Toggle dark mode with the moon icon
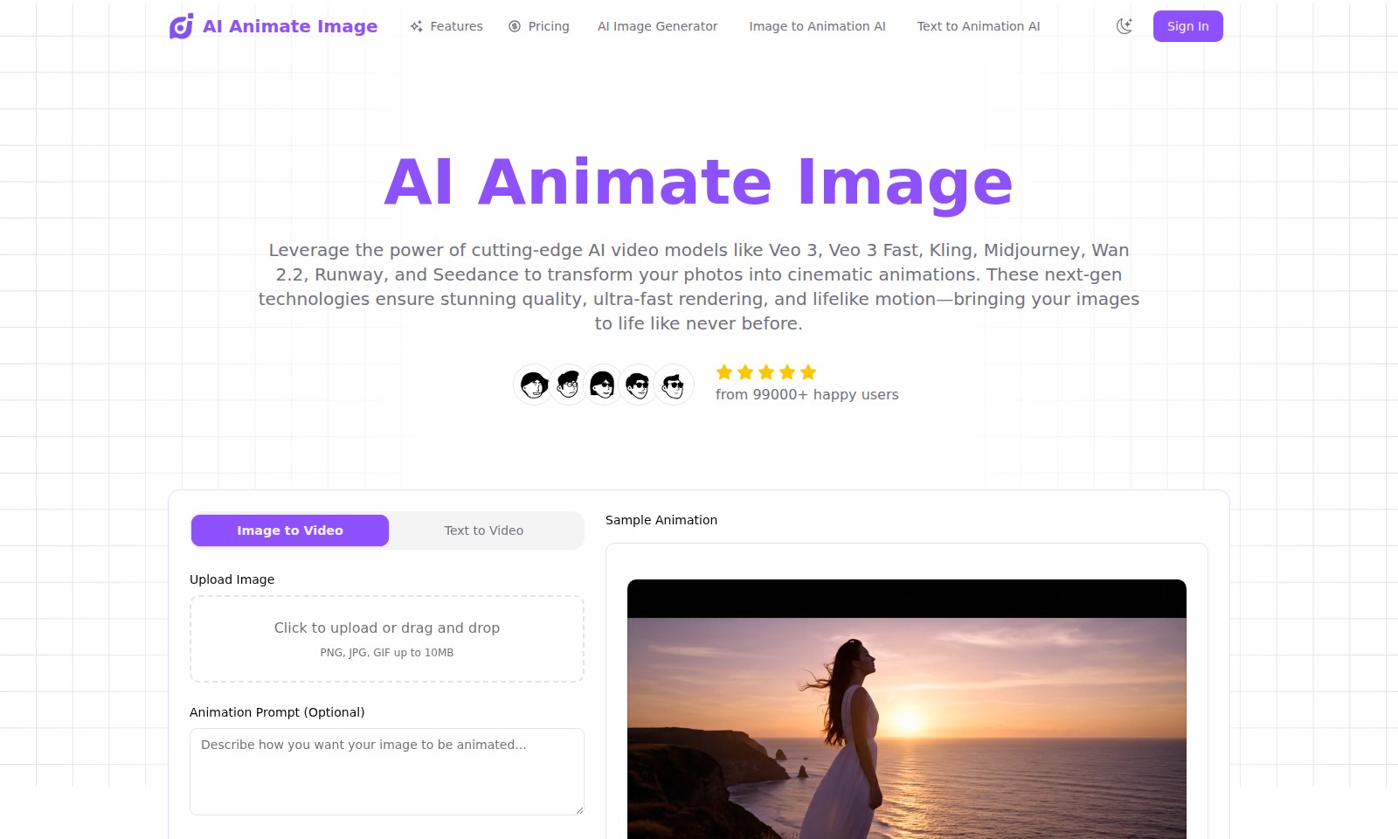Screen dimensions: 1398x839 point(1124,26)
